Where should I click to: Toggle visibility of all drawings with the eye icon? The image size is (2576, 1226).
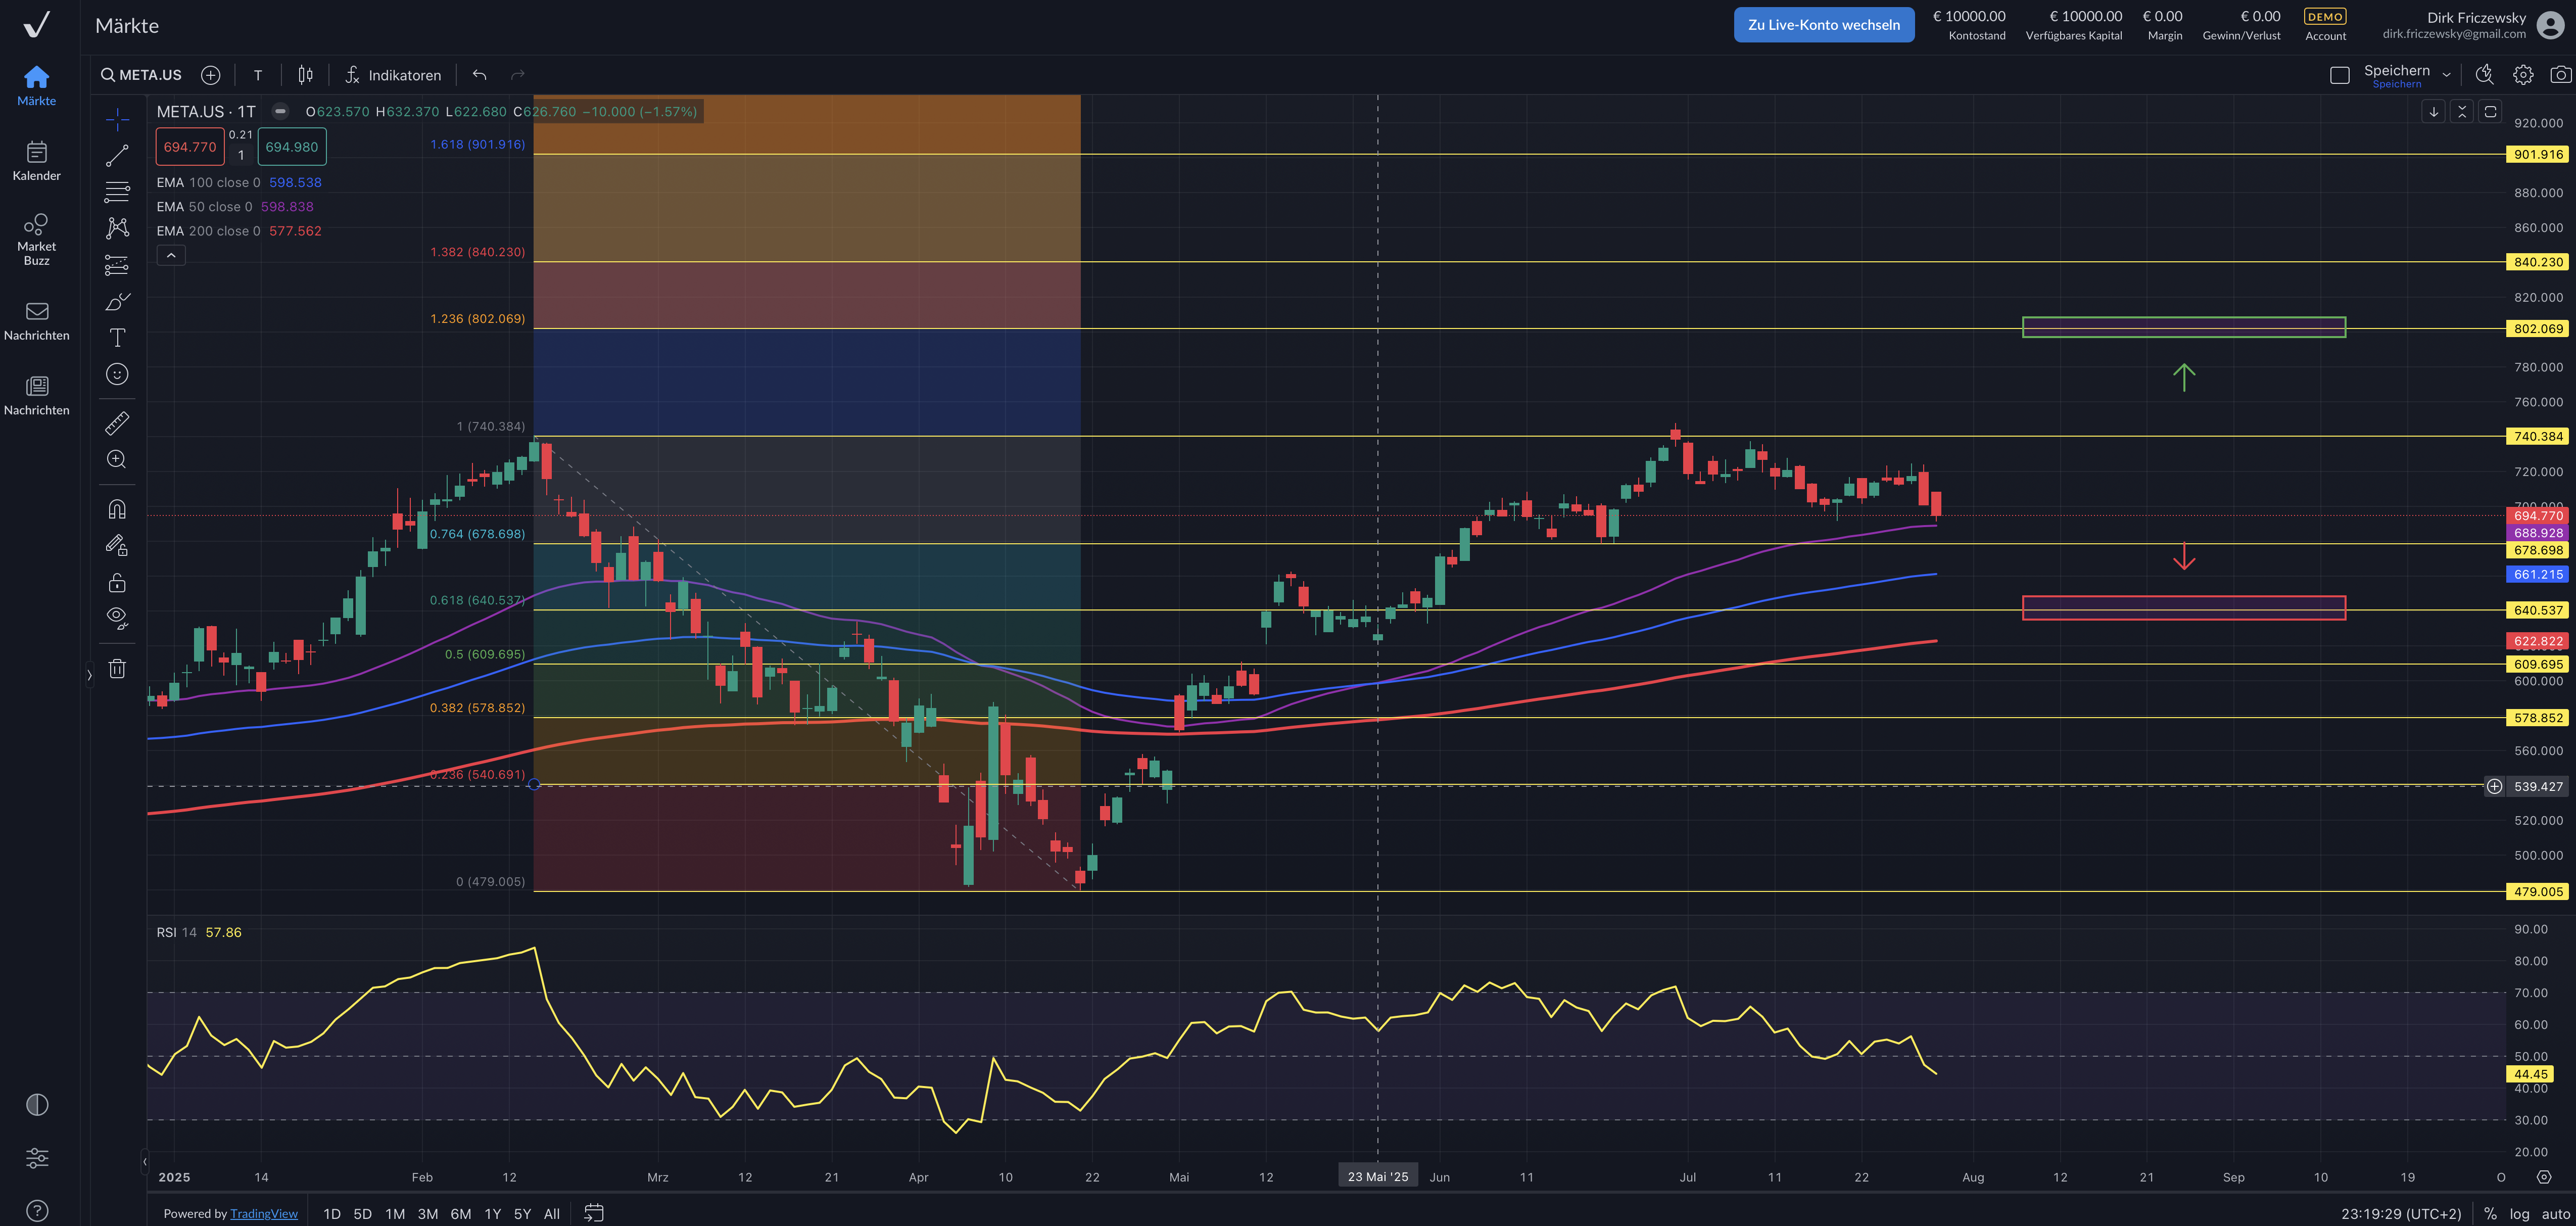pyautogui.click(x=117, y=617)
